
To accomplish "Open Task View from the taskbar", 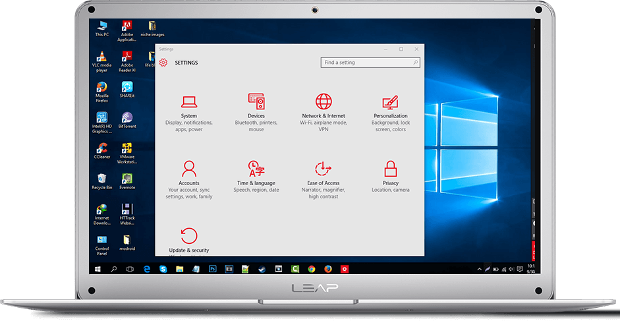I will point(130,269).
